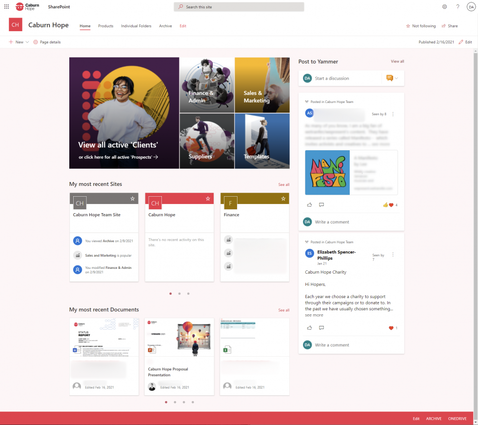Click comment icon under Manifesto post
The image size is (478, 425).
tap(321, 205)
